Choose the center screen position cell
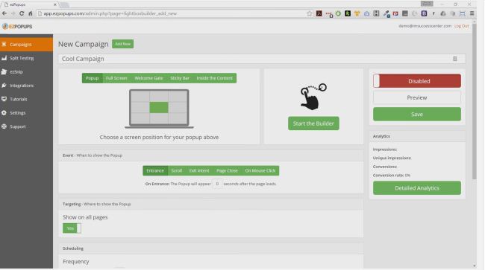Viewport: 485px width, 270px height. coord(159,108)
